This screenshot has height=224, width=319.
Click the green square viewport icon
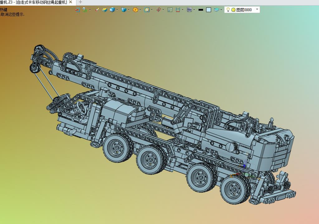click(170, 10)
